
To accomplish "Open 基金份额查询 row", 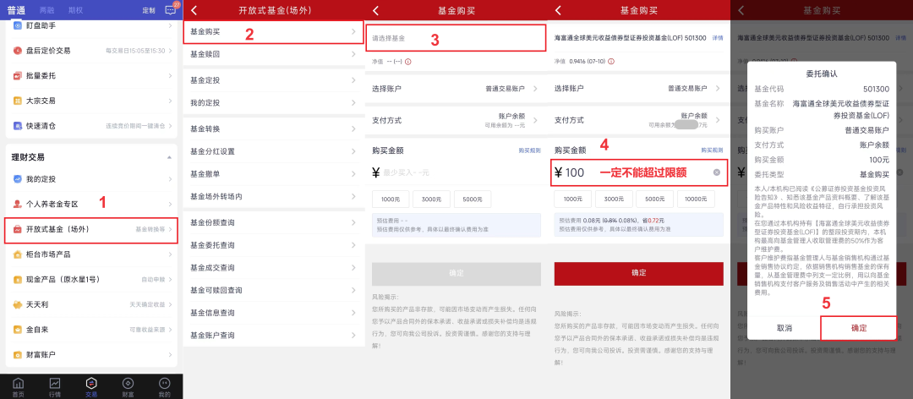I will 274,222.
